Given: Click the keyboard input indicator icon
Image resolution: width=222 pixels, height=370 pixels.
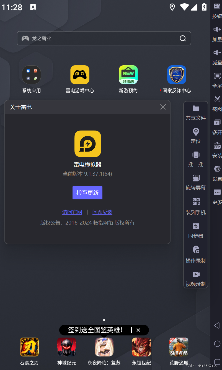Looking at the screenshot, I should point(33,7).
